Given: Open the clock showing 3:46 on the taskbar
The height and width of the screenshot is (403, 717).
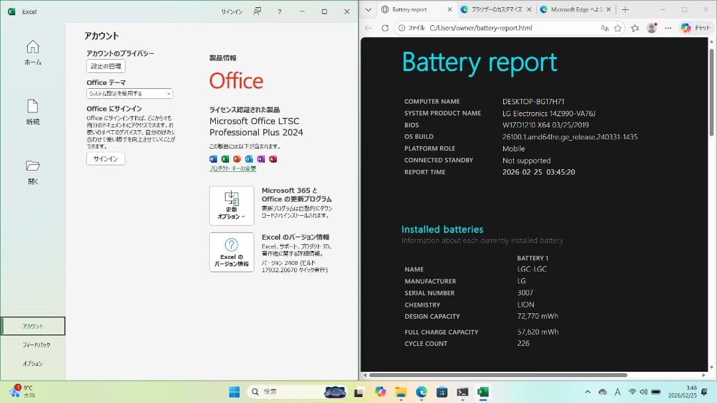Looking at the screenshot, I should click(x=682, y=392).
